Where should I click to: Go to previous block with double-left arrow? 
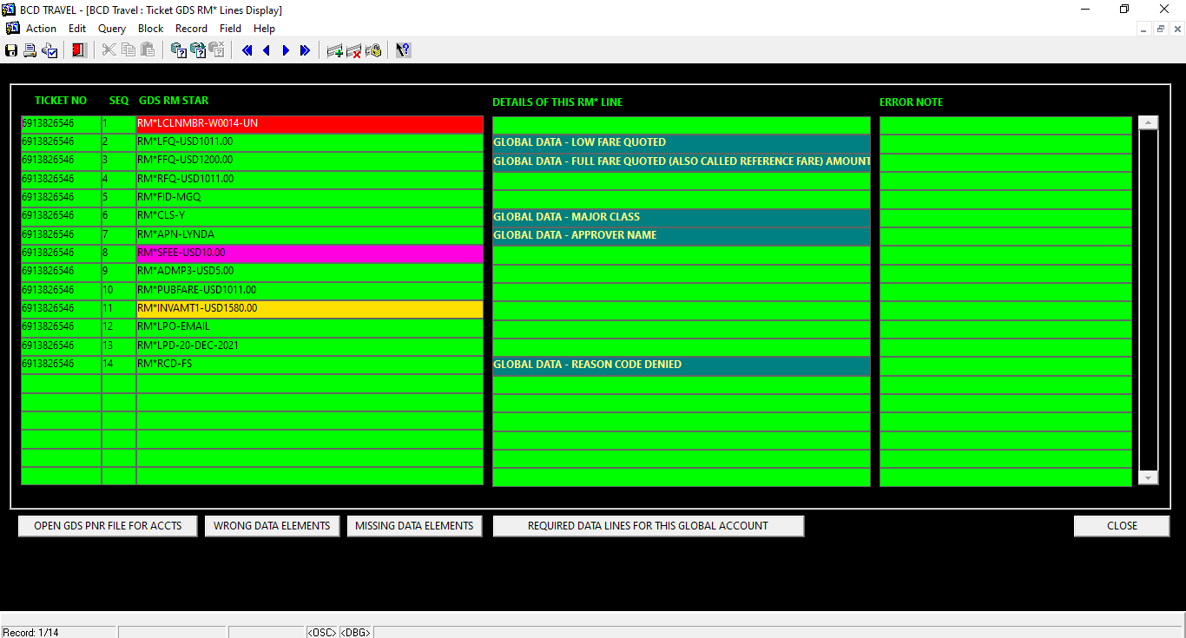[x=247, y=50]
